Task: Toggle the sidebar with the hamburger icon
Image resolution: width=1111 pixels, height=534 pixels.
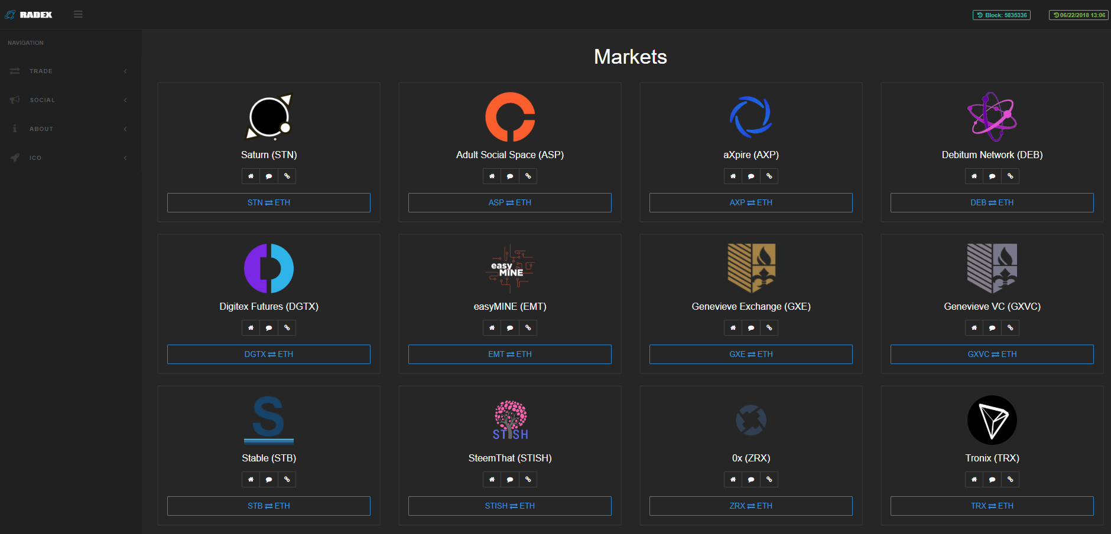Action: click(x=78, y=14)
